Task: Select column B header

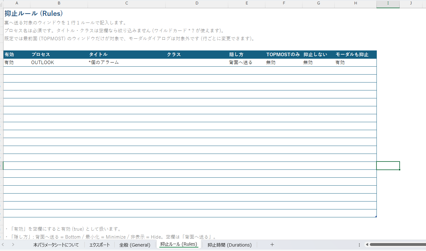Action: pos(59,3)
